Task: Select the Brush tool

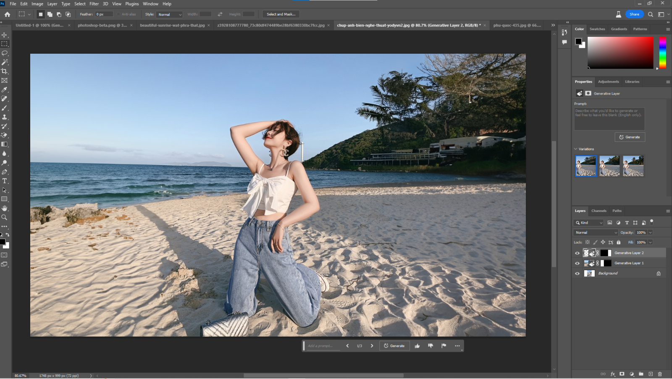Action: [x=5, y=108]
